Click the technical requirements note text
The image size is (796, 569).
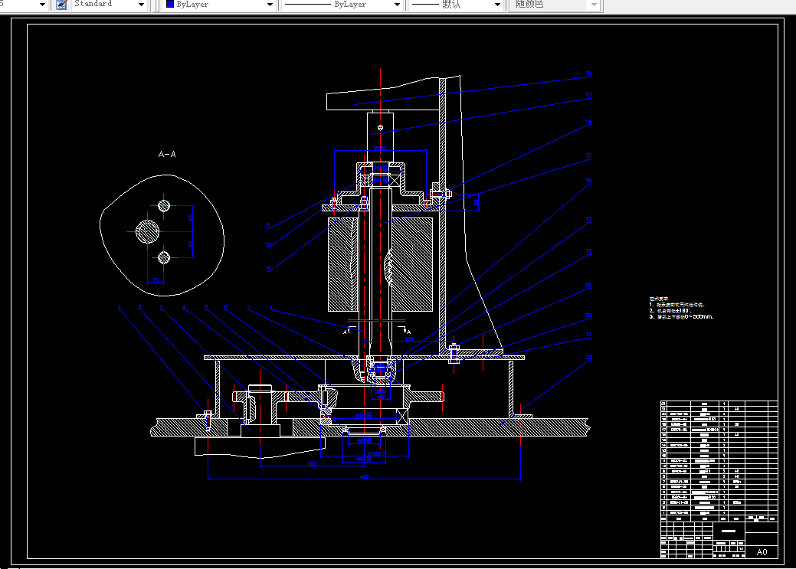(681, 308)
